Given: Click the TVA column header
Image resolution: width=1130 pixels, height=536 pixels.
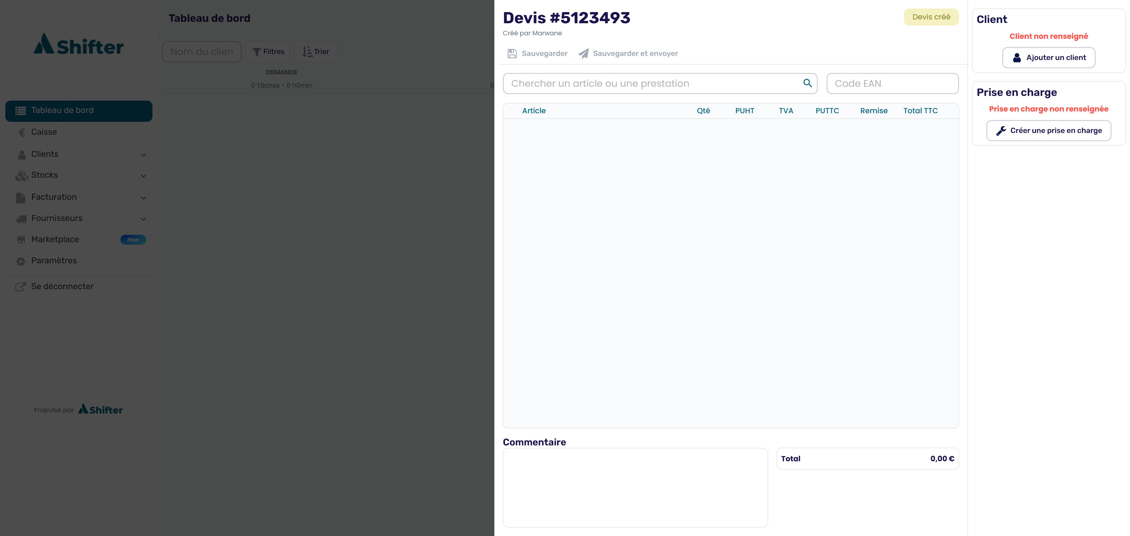Looking at the screenshot, I should 786,111.
